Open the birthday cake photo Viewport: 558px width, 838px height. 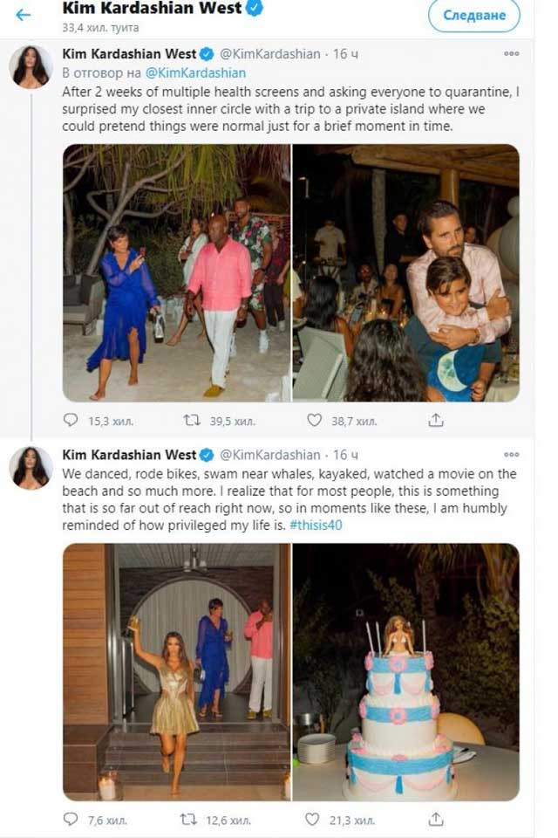pyautogui.click(x=405, y=671)
